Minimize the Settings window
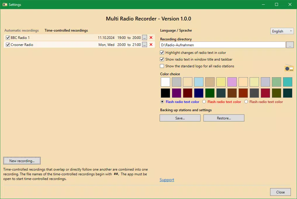The image size is (297, 199). coord(263,4)
